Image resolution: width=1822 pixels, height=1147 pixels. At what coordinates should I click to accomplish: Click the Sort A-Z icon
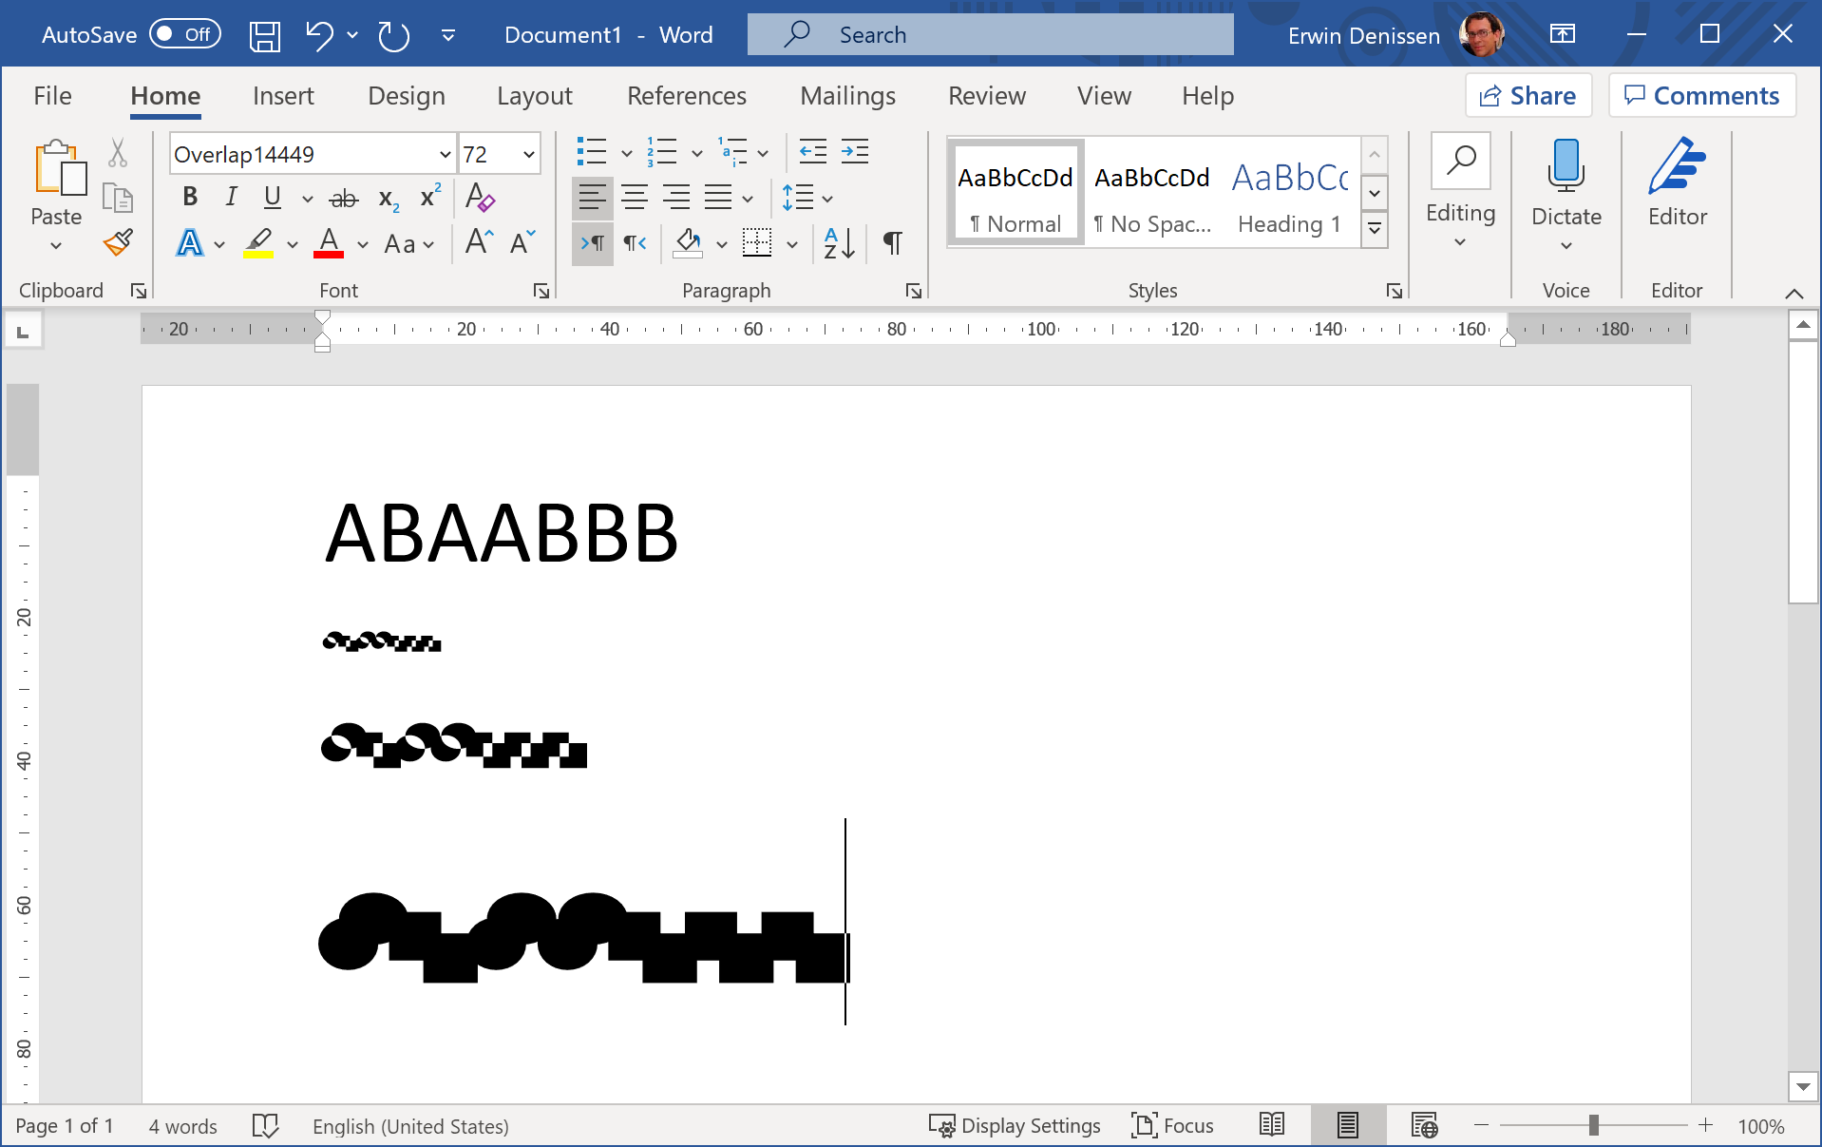click(x=839, y=243)
